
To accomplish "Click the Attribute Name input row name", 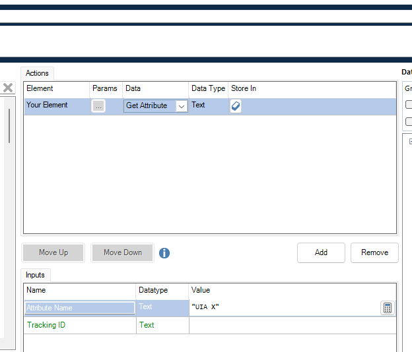I will click(80, 308).
